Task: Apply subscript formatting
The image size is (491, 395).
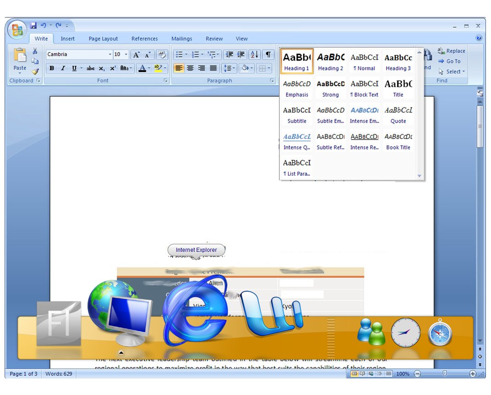Action: 102,68
